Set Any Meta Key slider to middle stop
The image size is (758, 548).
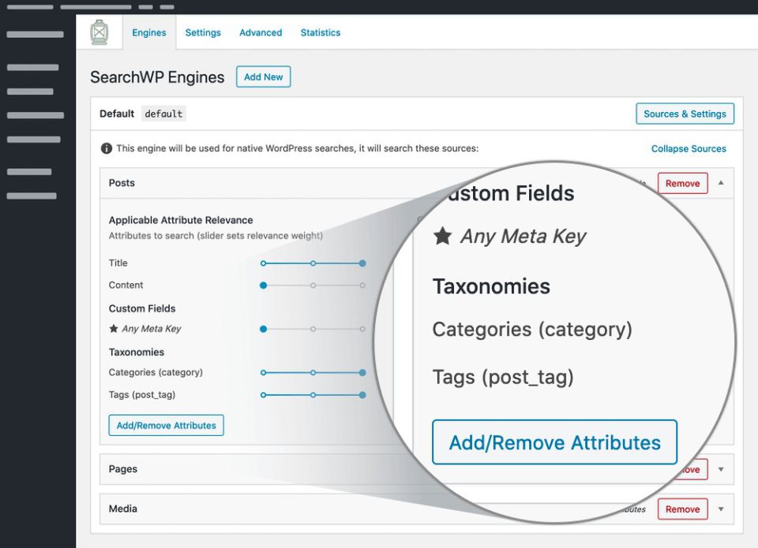click(x=313, y=329)
